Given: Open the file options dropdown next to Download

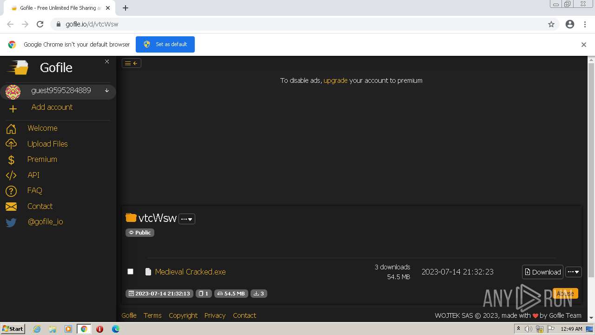Looking at the screenshot, I should tap(574, 272).
